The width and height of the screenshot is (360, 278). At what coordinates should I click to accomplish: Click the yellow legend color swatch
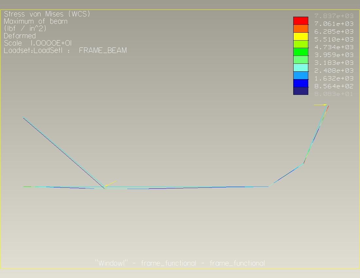click(300, 36)
